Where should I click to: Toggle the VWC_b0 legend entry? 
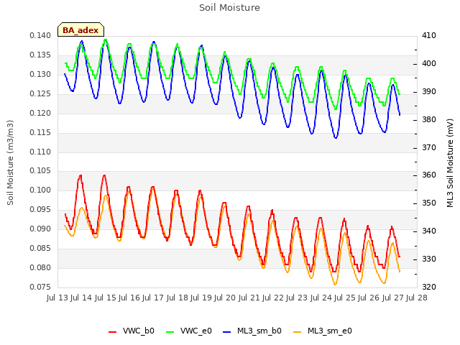point(131,331)
